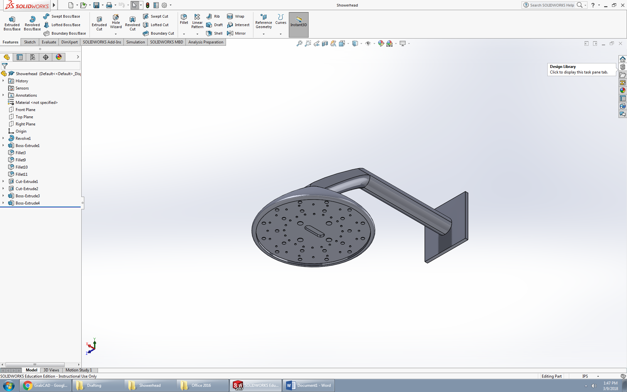
Task: Open the DisplayManager tab
Action: [59, 57]
